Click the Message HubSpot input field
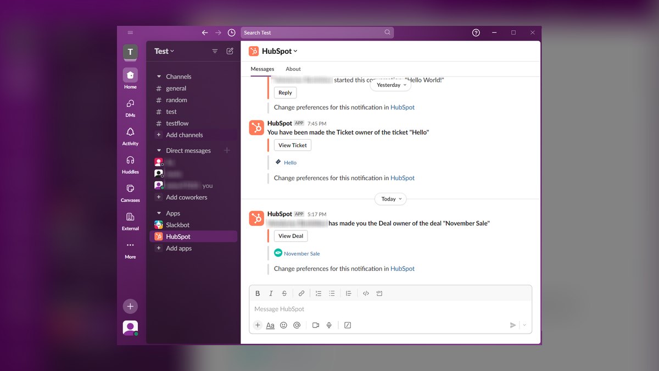 point(390,309)
